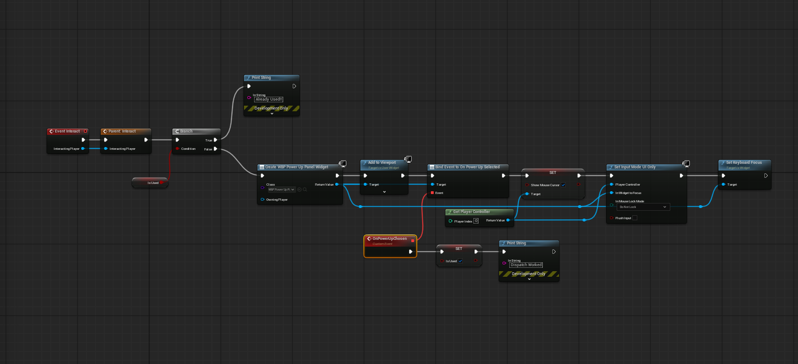Screen dimensions: 798x364
Task: Click In Widget to Focus pin
Action: [x=611, y=193]
